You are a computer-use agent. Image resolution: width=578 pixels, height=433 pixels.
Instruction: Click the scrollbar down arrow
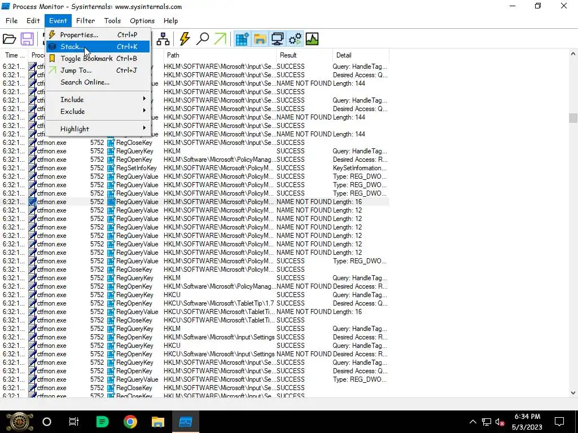(x=573, y=393)
